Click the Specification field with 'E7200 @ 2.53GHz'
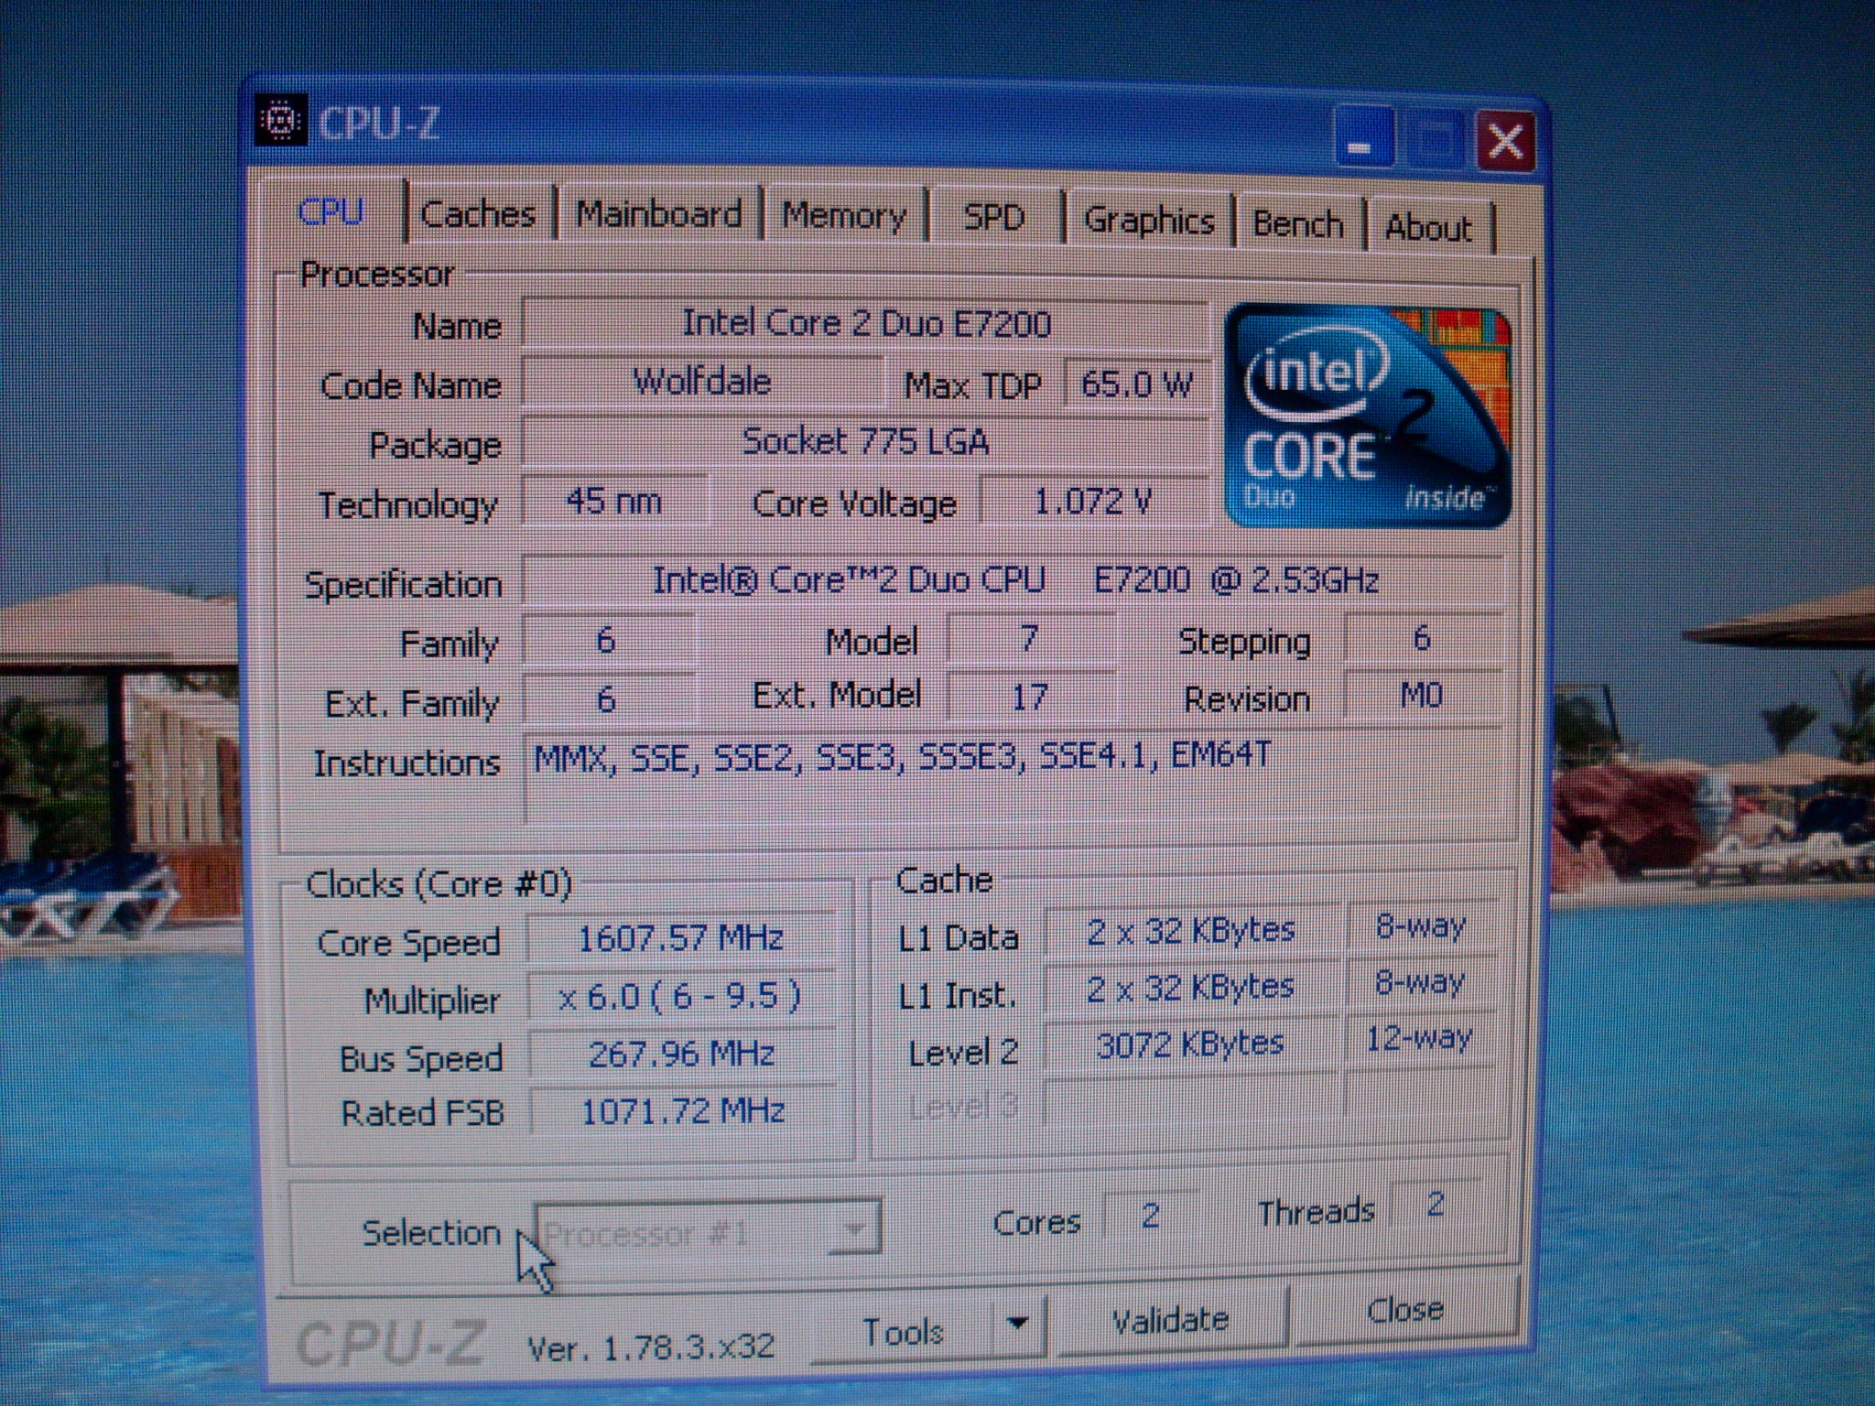This screenshot has height=1406, width=1875. 1013,580
